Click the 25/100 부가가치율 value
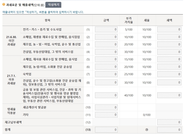 point(129,74)
